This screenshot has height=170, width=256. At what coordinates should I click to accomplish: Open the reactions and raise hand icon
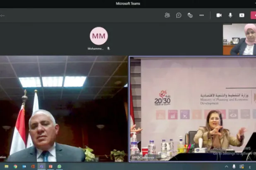pos(190,15)
